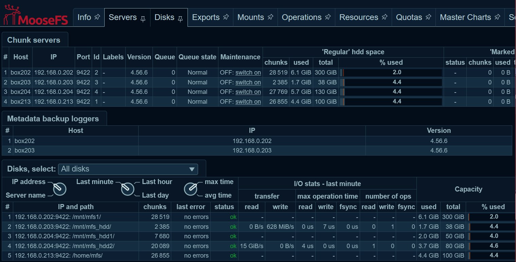Sort disks by last error column
The image size is (516, 262).
click(191, 207)
